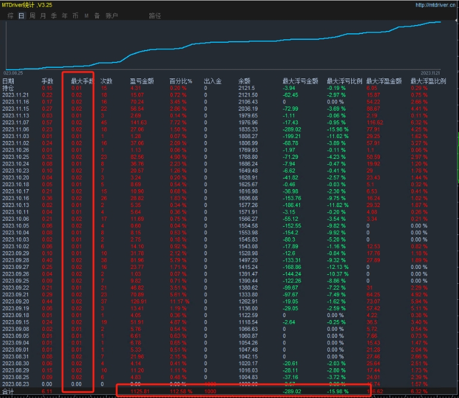The image size is (459, 398).
Task: Click the 百分比% column header
Action: click(181, 82)
